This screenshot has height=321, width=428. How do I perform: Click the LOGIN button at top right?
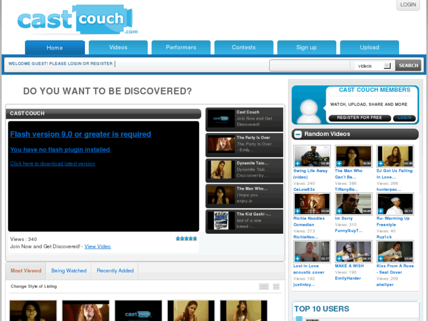point(408,5)
